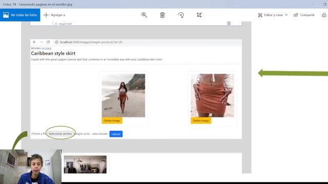Click the site info icon in address bar

(x=56, y=42)
